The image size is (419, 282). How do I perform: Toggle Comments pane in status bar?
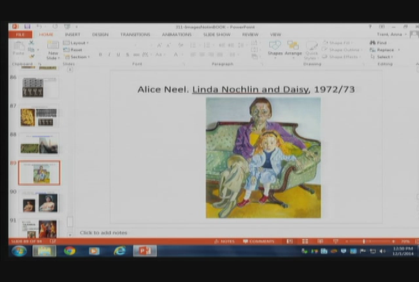click(258, 241)
